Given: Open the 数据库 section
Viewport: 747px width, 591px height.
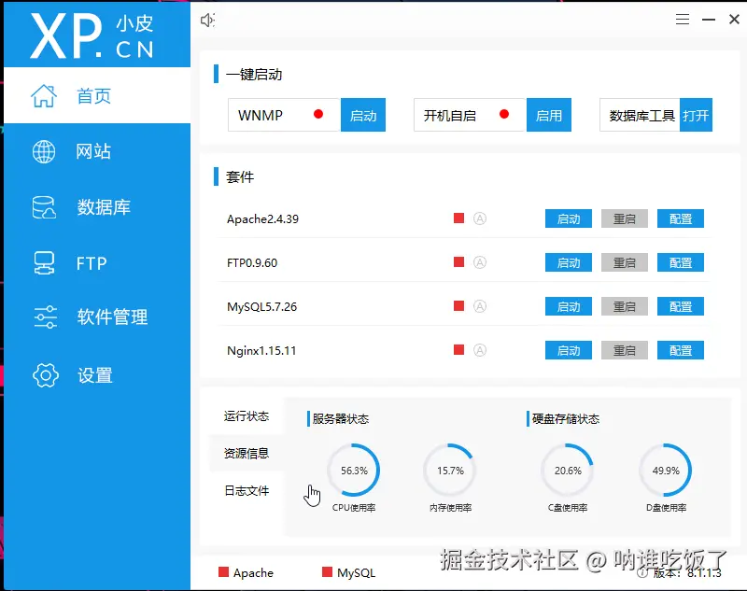Looking at the screenshot, I should tap(97, 207).
